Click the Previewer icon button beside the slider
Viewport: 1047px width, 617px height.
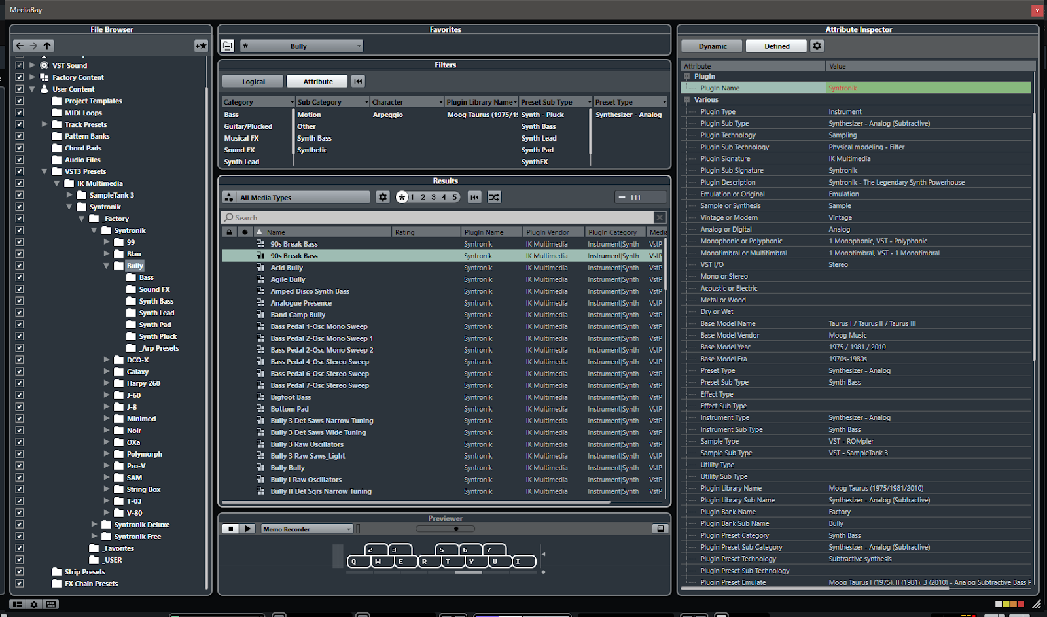pos(660,529)
